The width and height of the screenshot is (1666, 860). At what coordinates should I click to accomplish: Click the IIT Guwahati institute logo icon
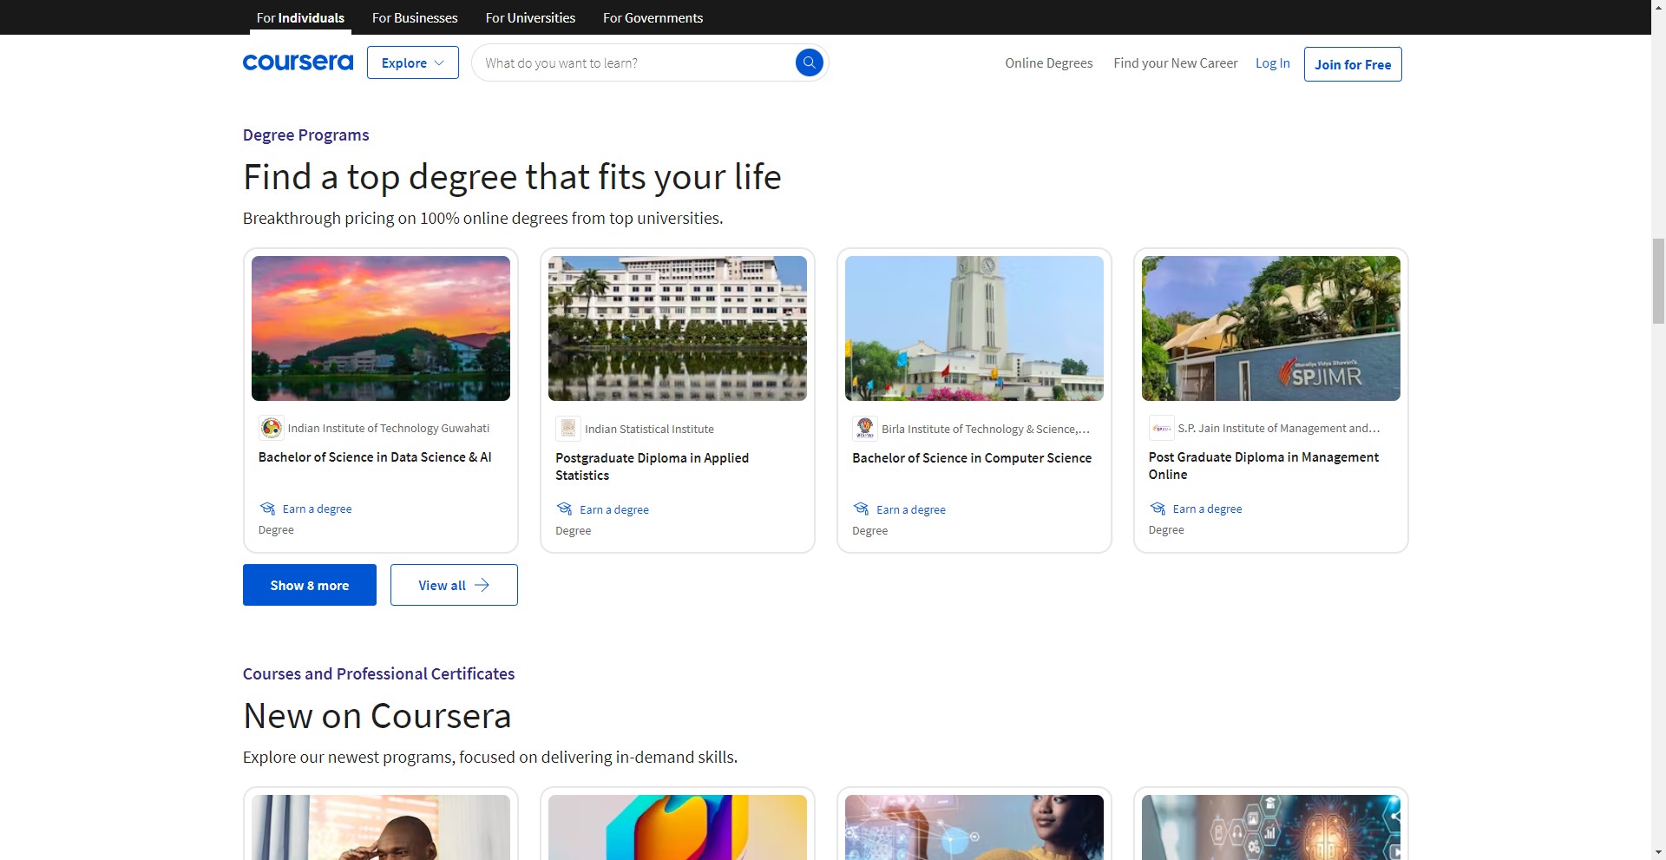pos(271,428)
